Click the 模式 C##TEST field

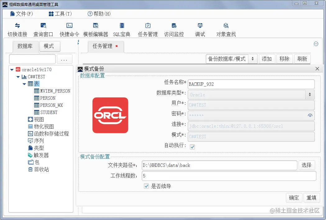click(x=251, y=137)
